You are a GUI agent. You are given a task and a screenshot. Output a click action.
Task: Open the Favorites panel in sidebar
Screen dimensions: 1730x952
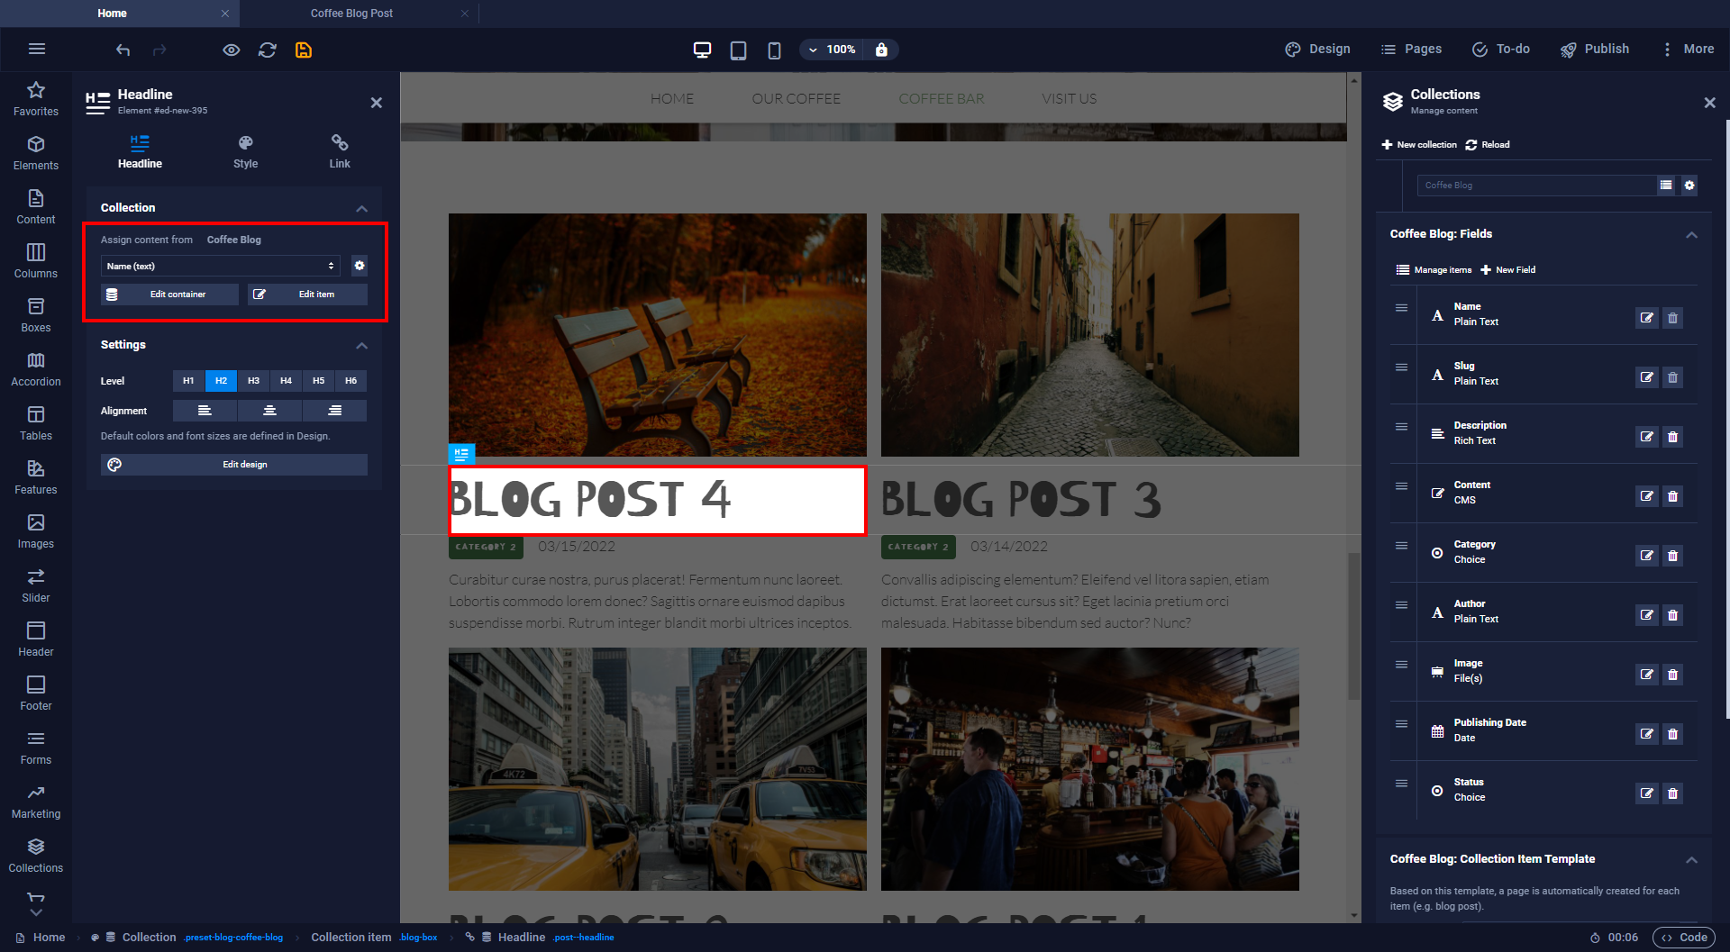click(36, 98)
